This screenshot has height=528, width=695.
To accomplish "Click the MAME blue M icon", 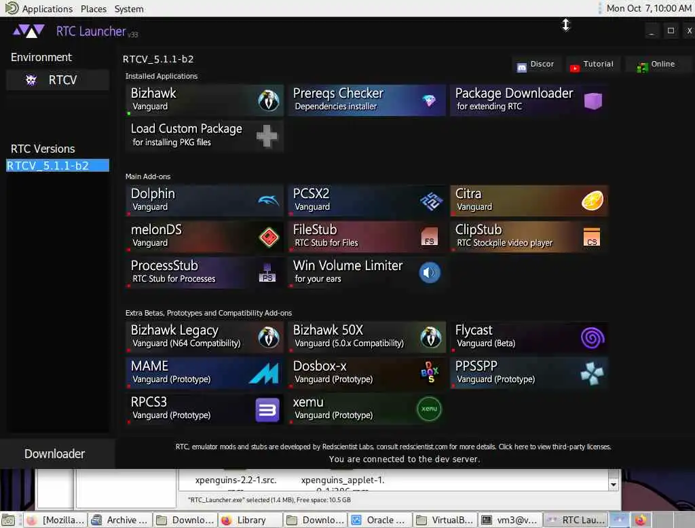I will click(x=264, y=373).
